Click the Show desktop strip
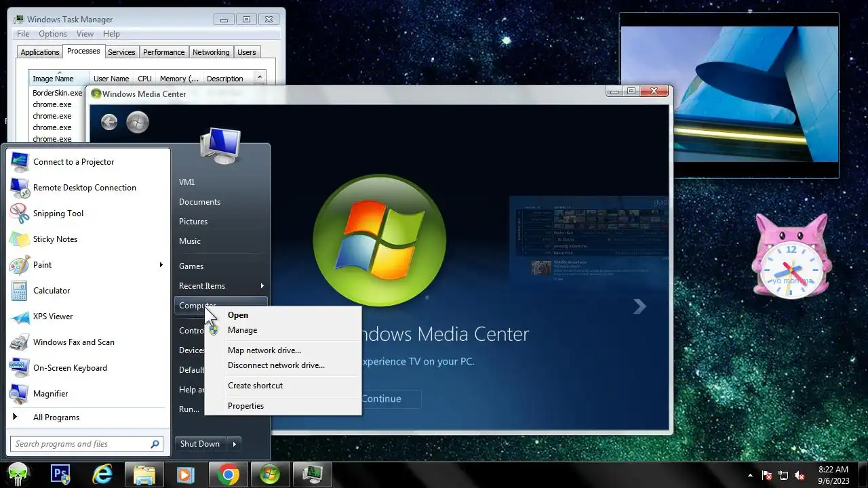868x488 pixels. coord(863,475)
